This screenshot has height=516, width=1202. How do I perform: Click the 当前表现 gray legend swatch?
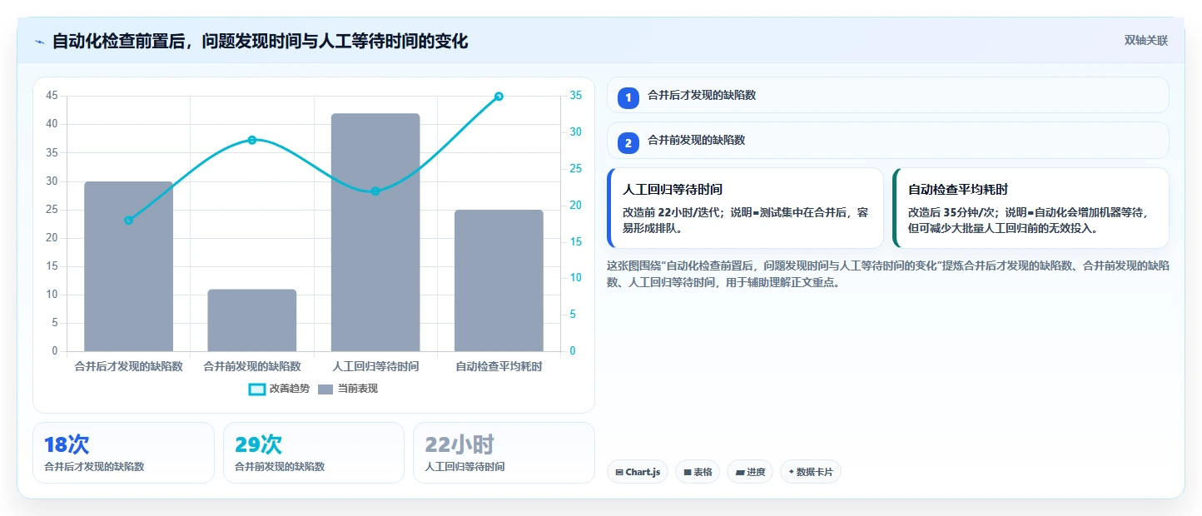325,389
